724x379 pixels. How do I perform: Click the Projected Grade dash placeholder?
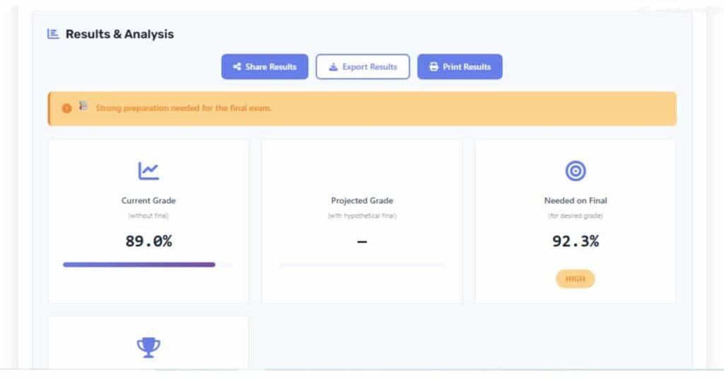[x=362, y=242]
